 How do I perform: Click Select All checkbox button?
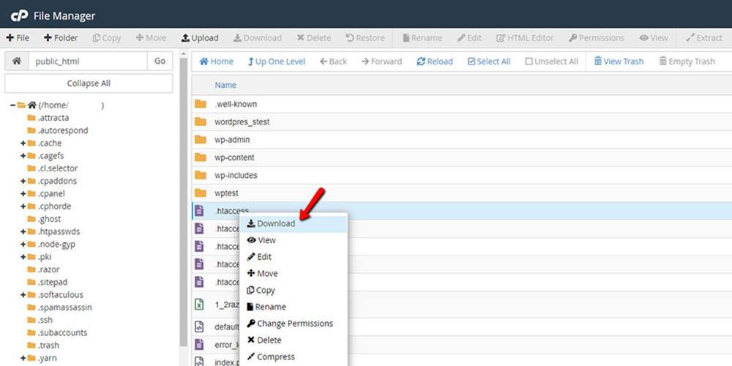[489, 61]
